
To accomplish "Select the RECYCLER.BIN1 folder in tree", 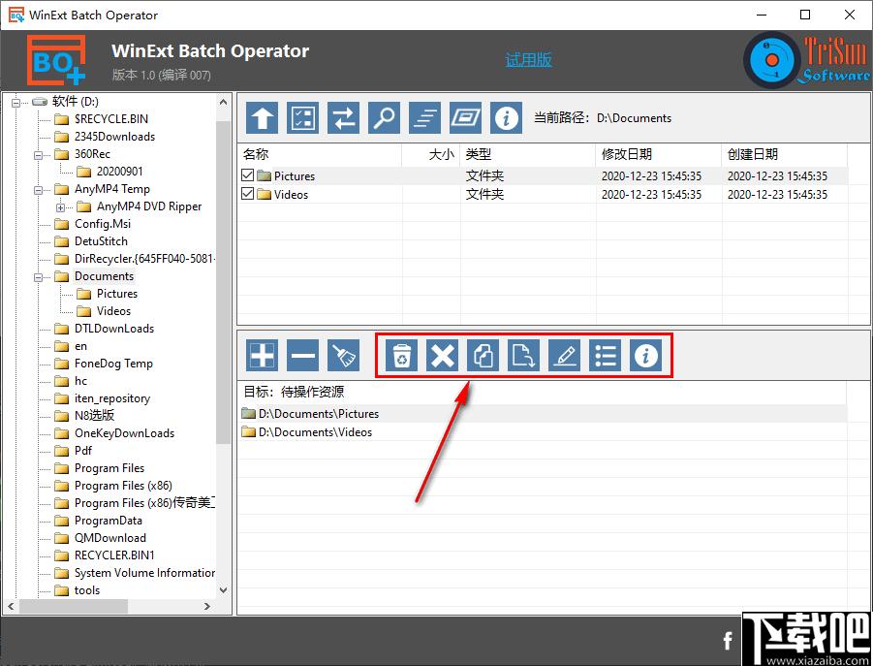I will (114, 555).
